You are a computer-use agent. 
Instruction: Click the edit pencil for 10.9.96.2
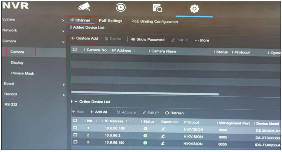click(x=162, y=136)
